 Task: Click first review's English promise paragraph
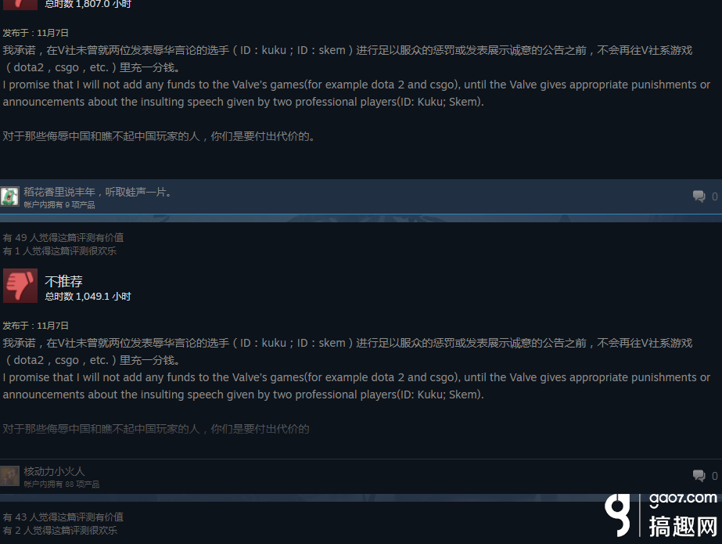point(357,93)
